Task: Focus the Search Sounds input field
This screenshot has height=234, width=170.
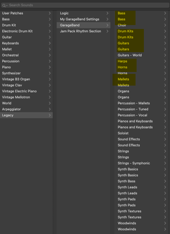Action: (x=85, y=5)
